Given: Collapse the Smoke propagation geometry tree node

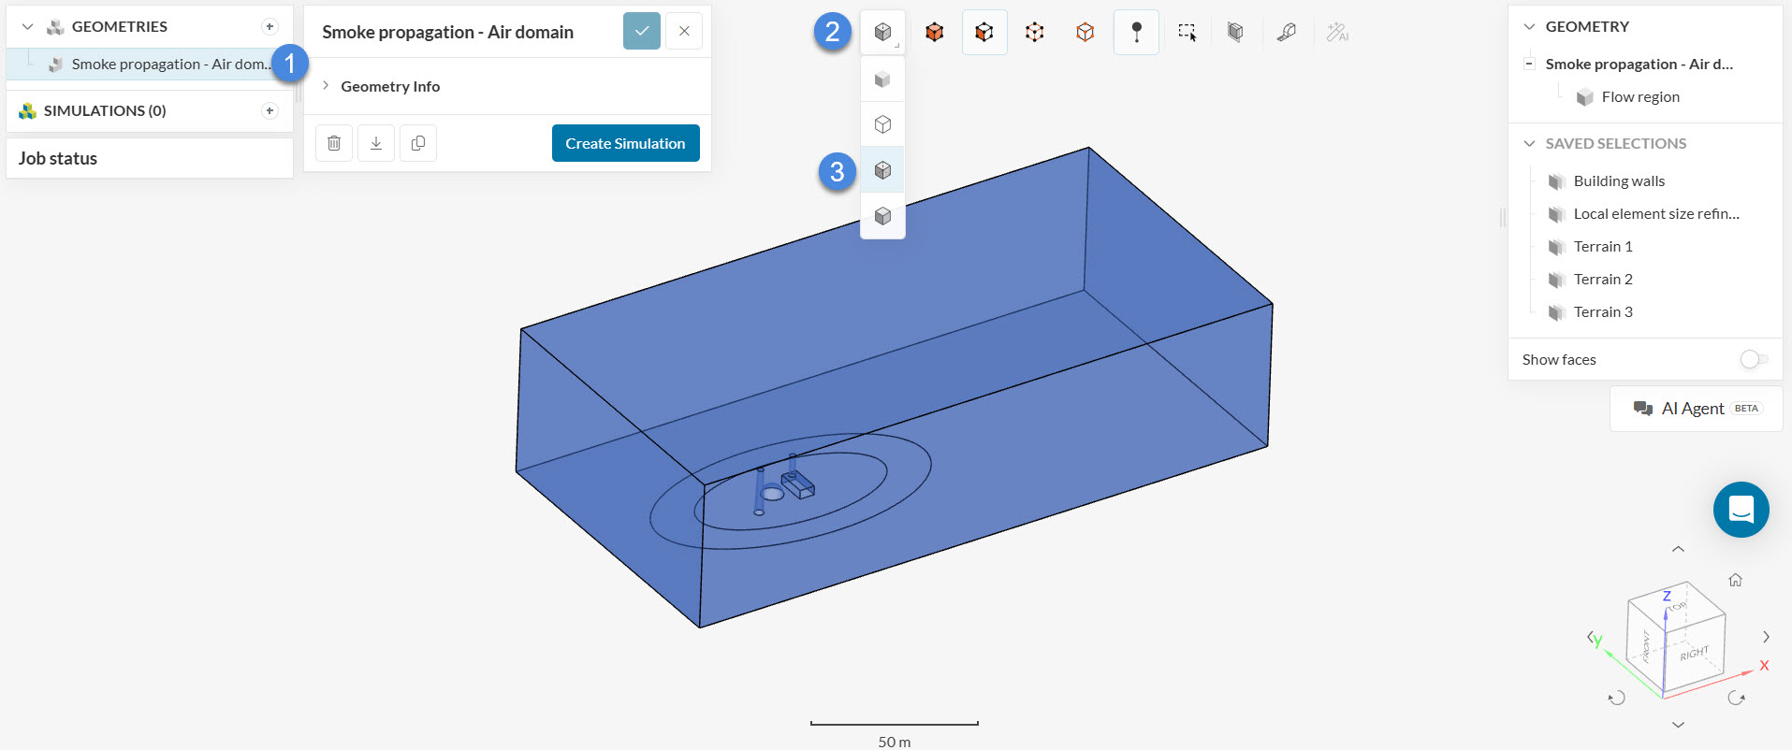Looking at the screenshot, I should coord(1529,64).
